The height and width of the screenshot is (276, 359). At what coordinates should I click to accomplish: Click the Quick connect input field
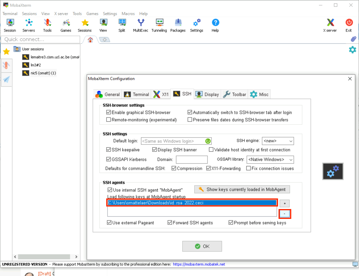40,39
